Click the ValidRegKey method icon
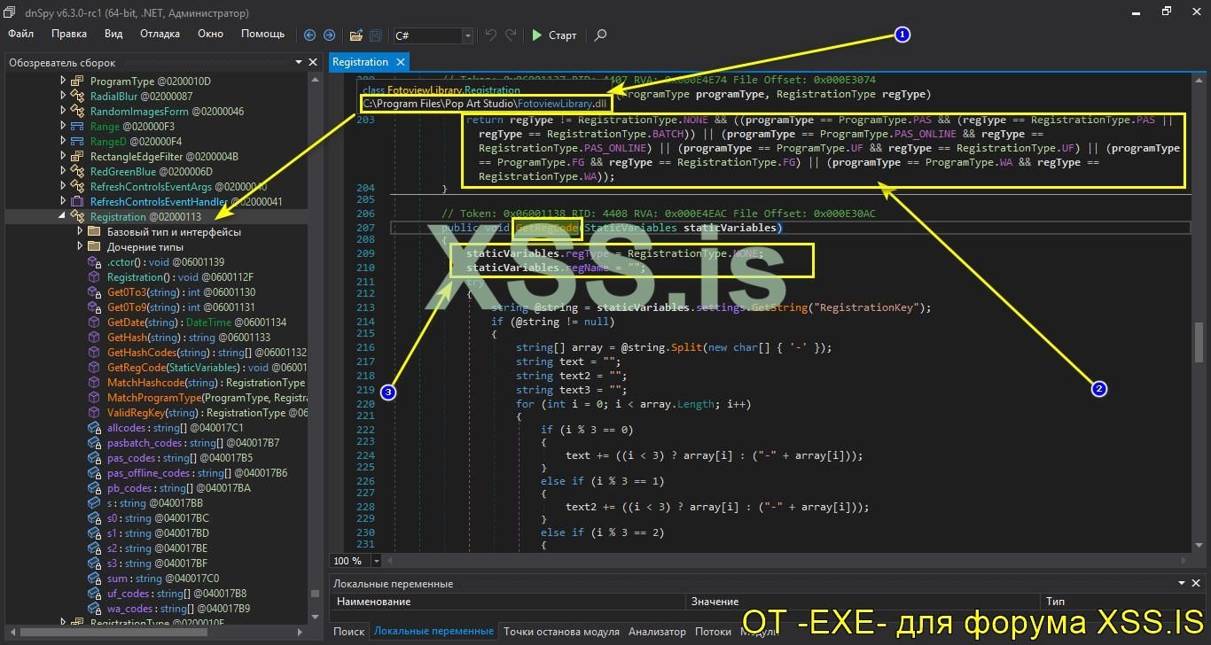1211x645 pixels. click(x=95, y=413)
